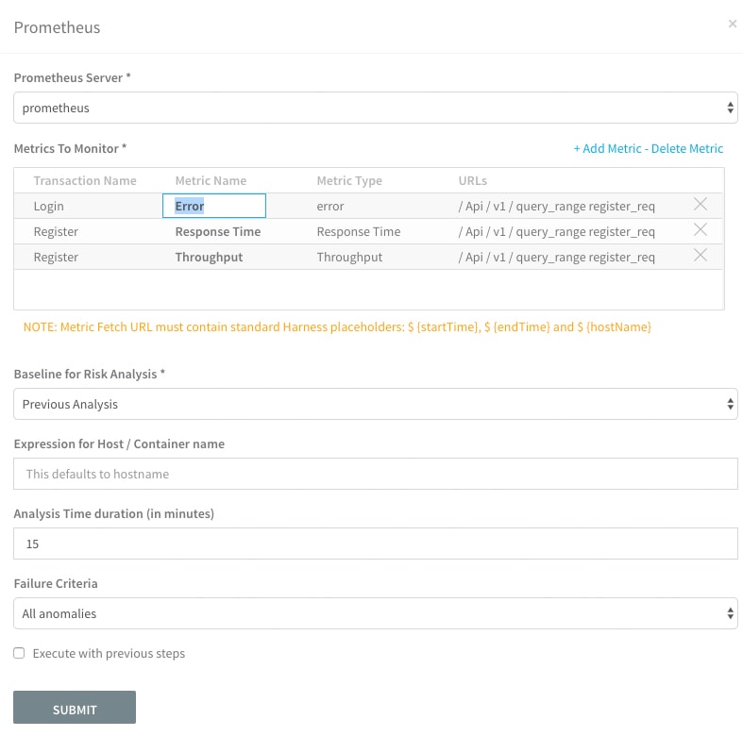Screen dimensions: 743x736
Task: Submit the Prometheus configuration
Action: coord(75,707)
